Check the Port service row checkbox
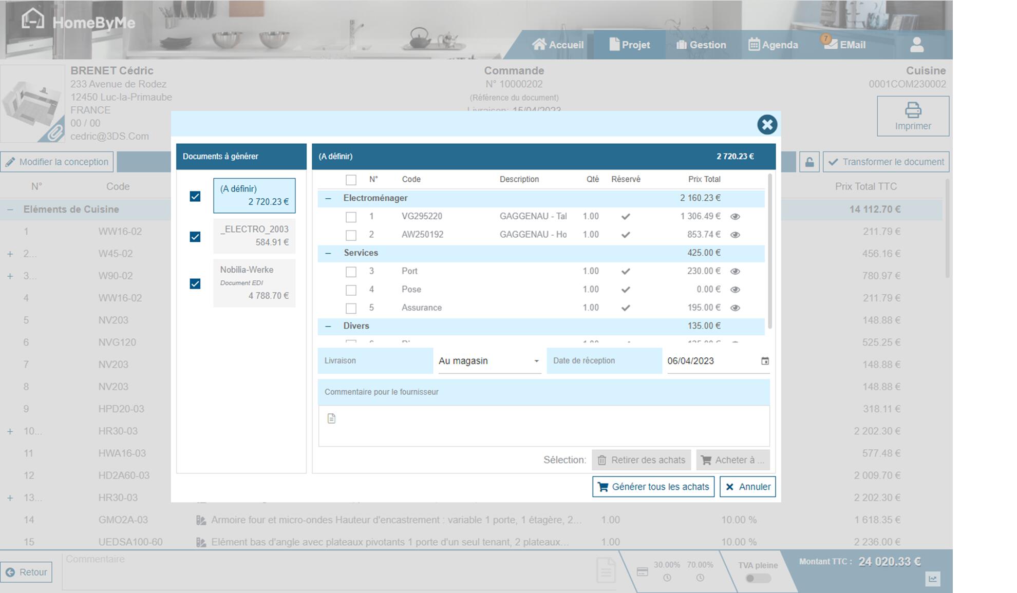Viewport: 1017px width, 593px height. pos(351,272)
